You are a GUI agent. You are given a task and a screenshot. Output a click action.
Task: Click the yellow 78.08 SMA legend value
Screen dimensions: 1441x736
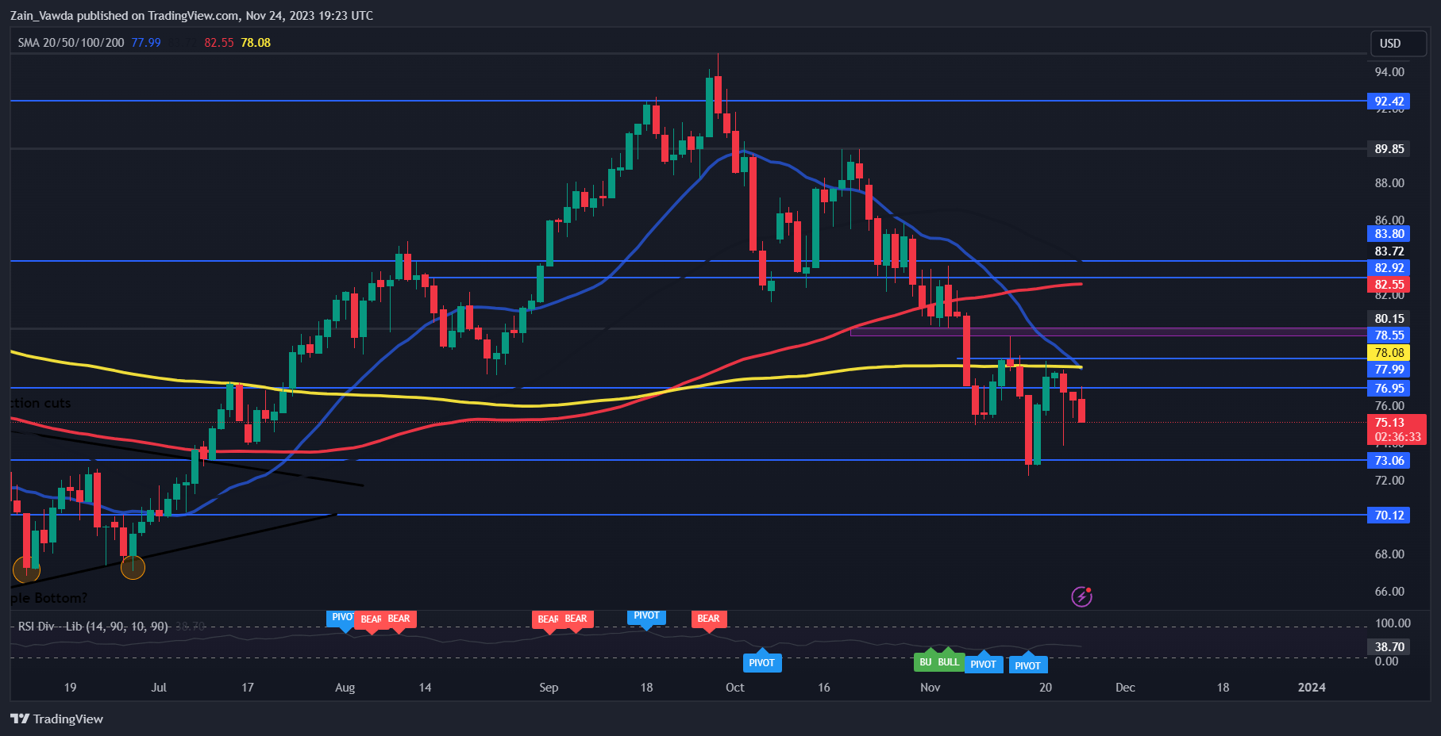click(256, 43)
